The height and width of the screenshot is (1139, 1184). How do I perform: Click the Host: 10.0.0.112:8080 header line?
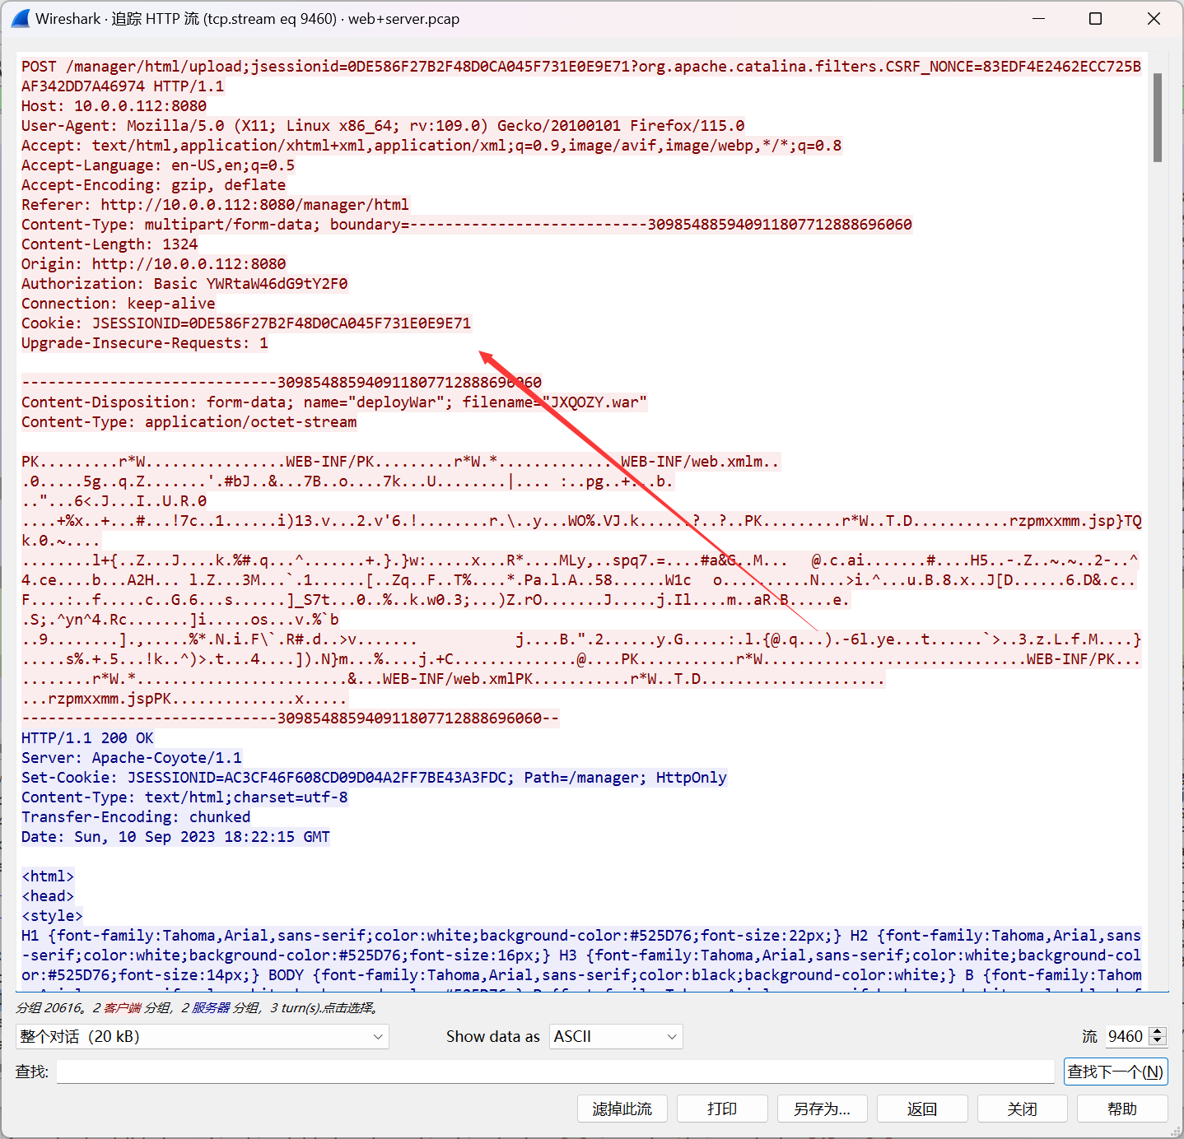(114, 106)
